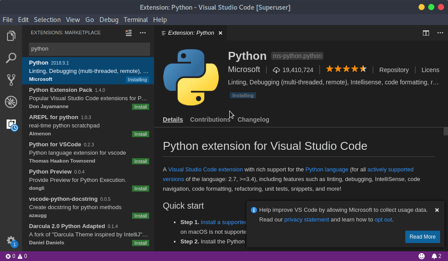Open the Explorer view in the activity bar
The image size is (448, 261).
(11, 36)
